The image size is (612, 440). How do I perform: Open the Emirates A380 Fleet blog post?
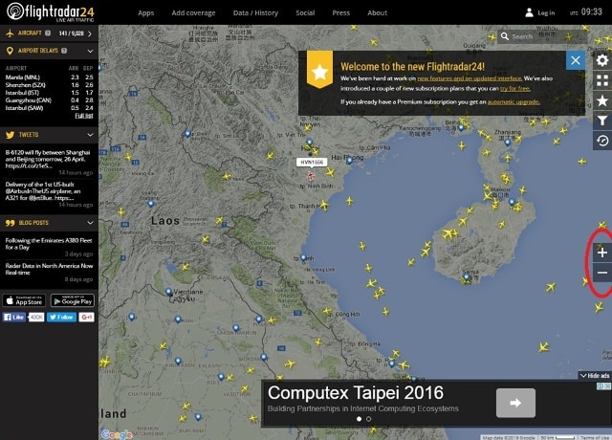point(49,244)
